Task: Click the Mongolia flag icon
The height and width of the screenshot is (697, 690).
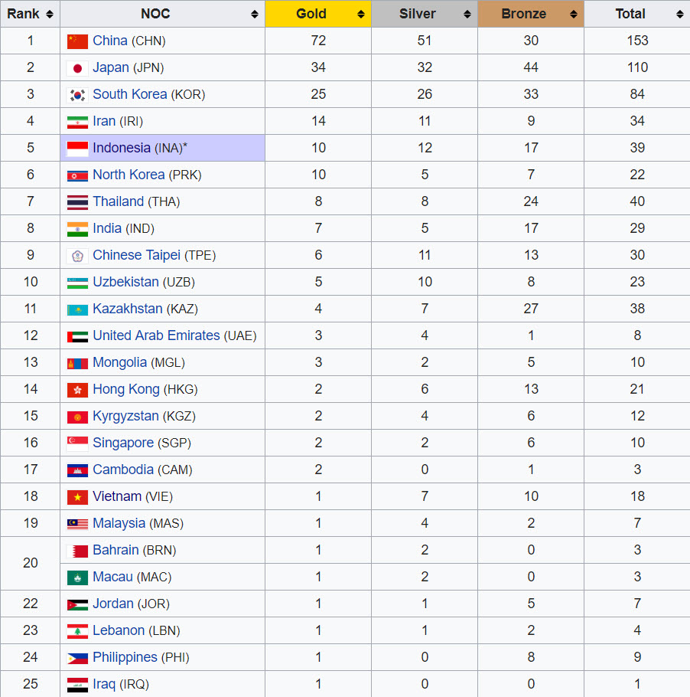Action: (x=77, y=363)
